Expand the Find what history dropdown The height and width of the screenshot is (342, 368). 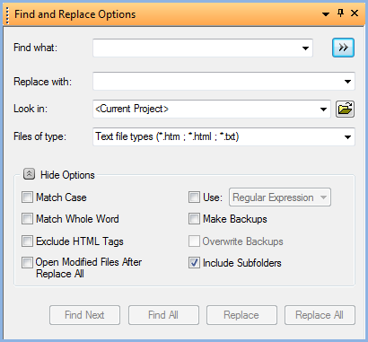coord(305,48)
